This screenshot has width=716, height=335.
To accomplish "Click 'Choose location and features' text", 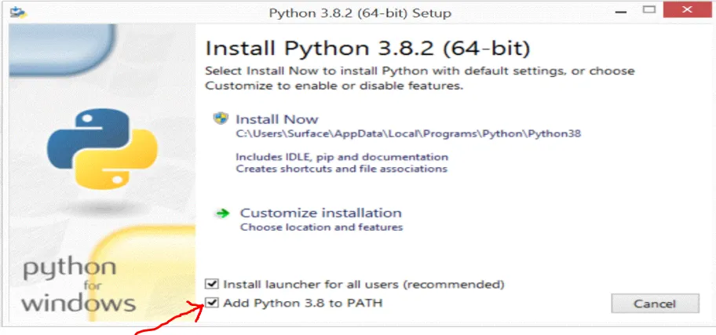I will click(x=321, y=227).
